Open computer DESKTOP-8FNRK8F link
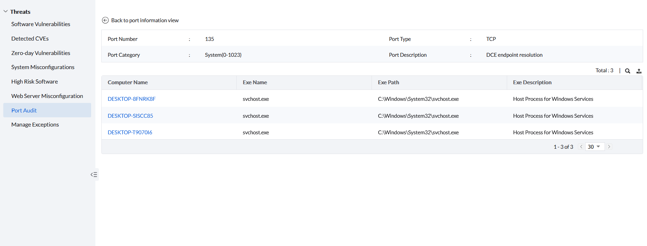Image resolution: width=647 pixels, height=246 pixels. [x=131, y=99]
